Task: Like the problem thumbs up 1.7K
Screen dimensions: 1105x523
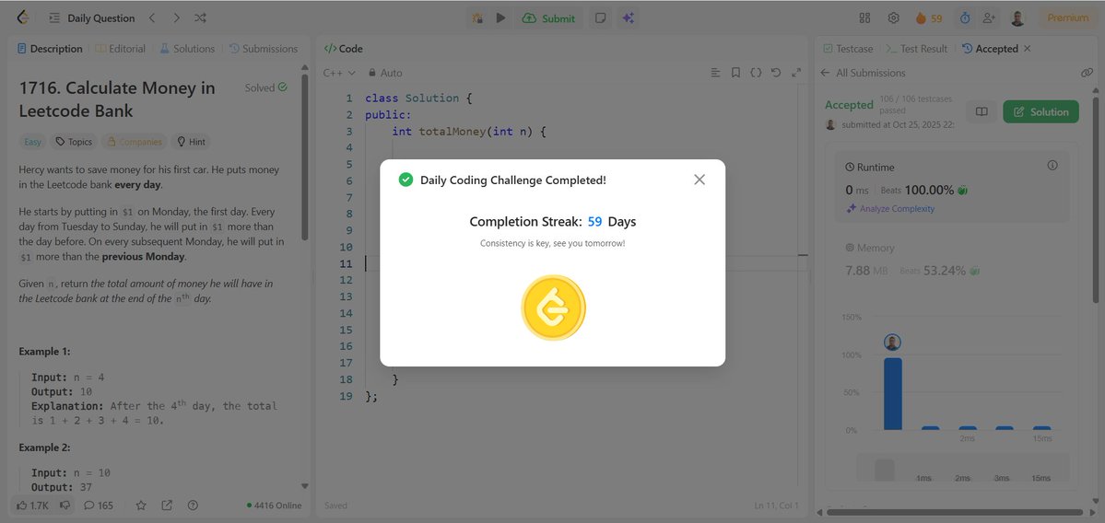Action: point(32,505)
